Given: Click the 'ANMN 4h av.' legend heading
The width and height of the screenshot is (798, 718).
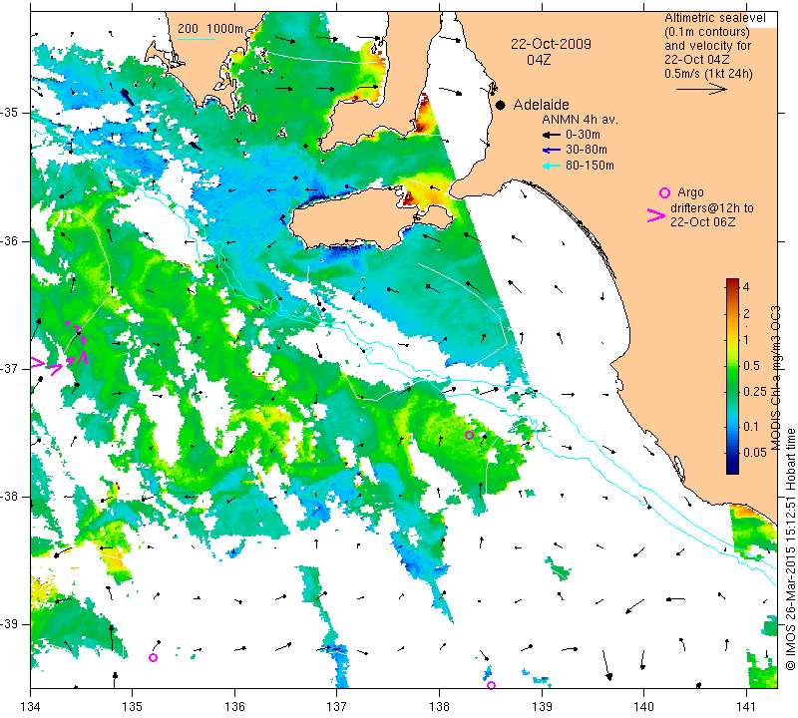Looking at the screenshot, I should 580,120.
